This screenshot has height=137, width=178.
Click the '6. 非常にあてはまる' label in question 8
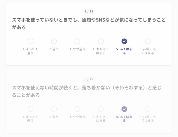148,119
